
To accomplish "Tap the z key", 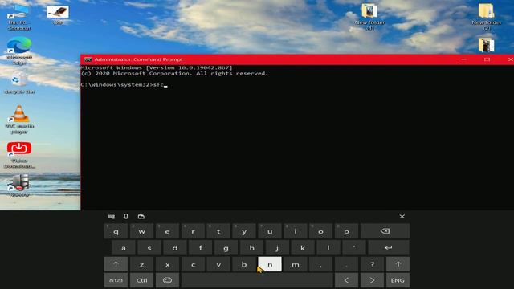I will [141, 264].
